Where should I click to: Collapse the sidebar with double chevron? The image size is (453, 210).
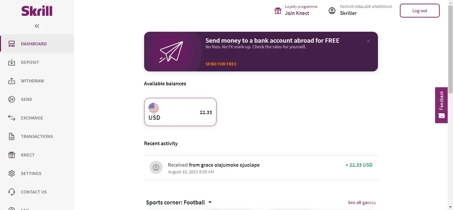(37, 26)
